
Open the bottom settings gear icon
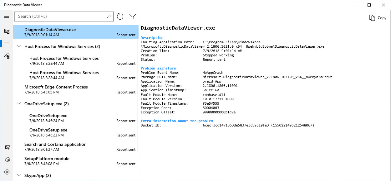(x=7, y=172)
